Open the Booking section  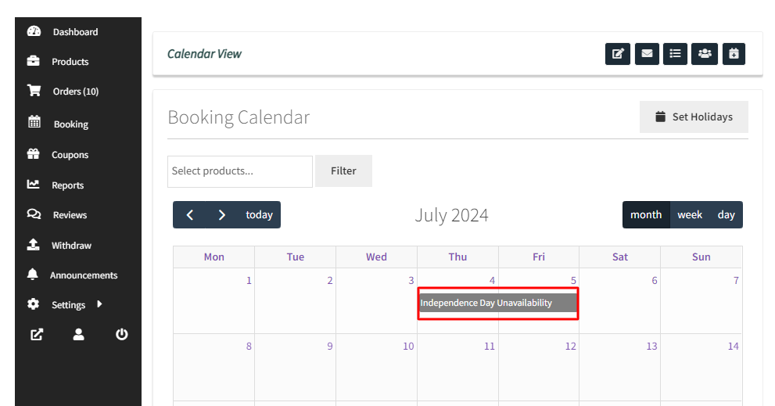coord(71,124)
